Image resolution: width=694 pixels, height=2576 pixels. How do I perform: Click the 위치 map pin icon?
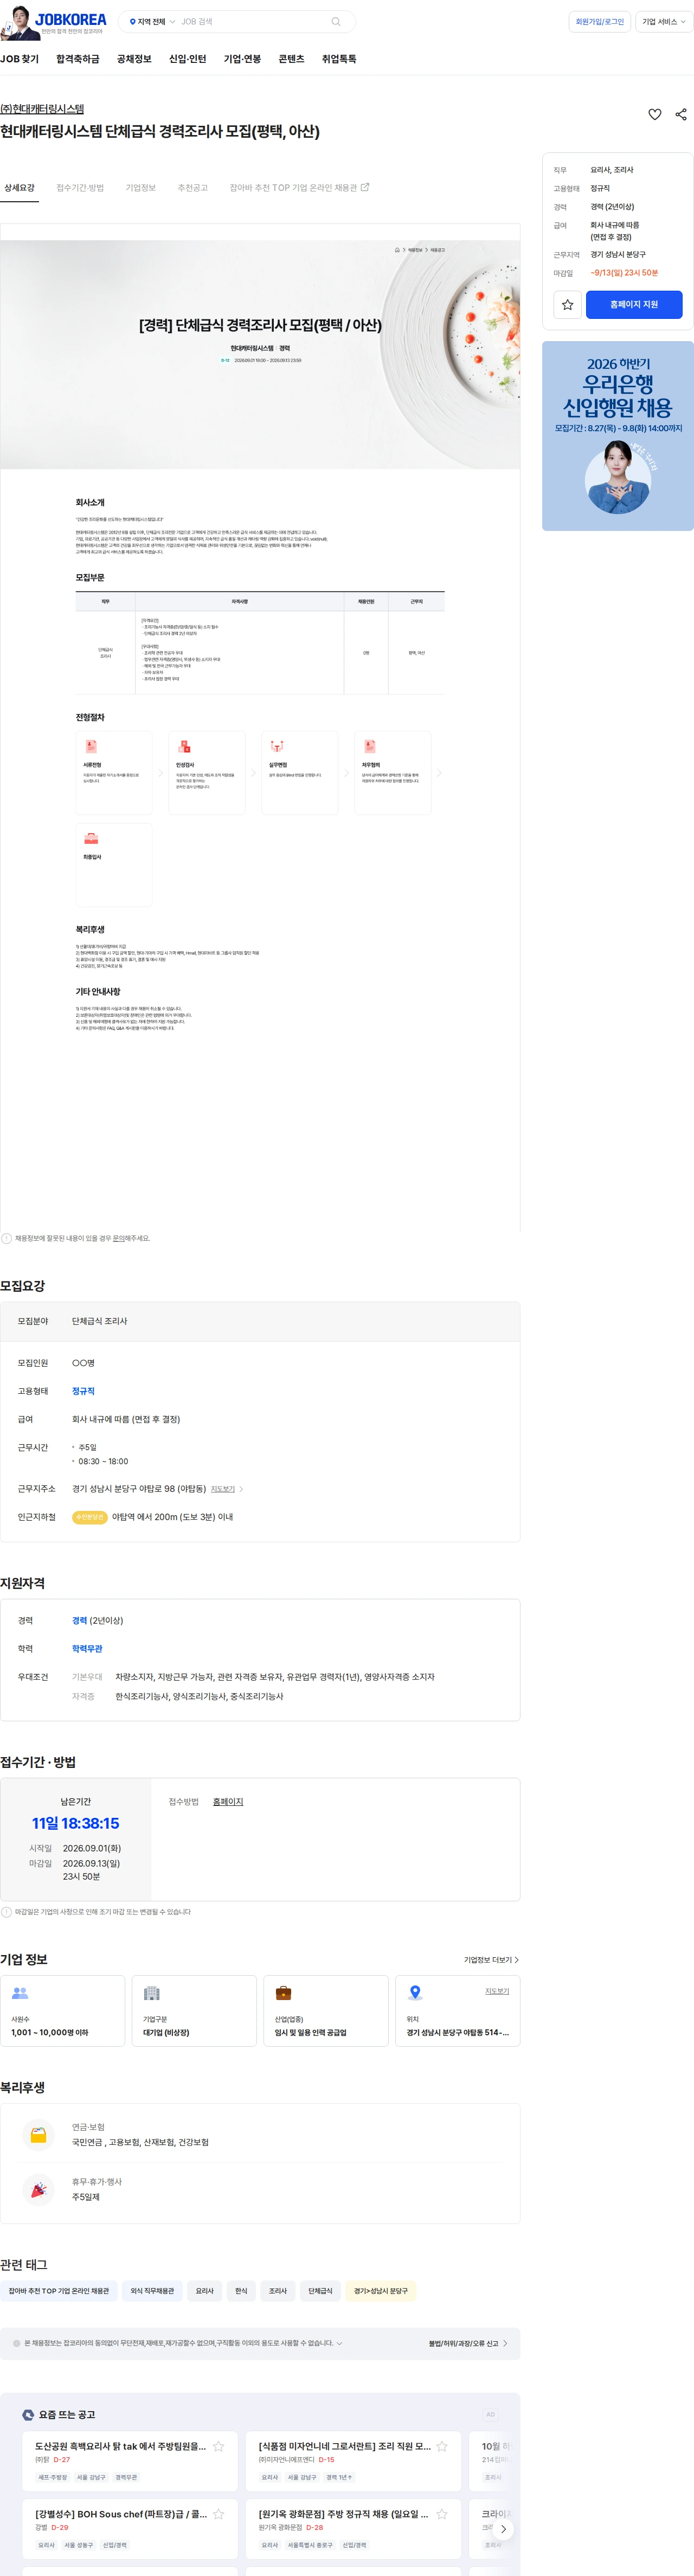415,1993
